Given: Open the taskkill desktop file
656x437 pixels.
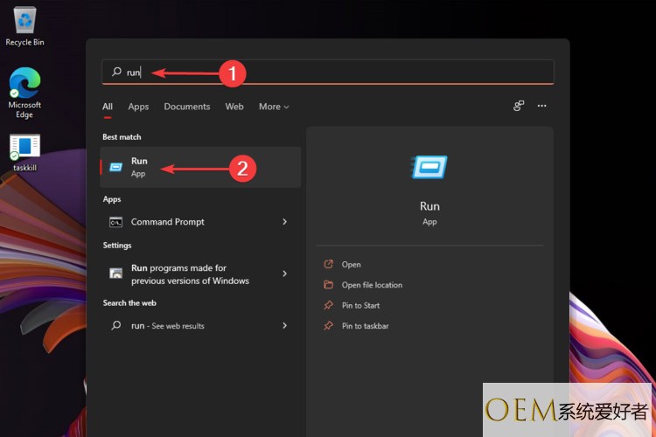Looking at the screenshot, I should [24, 148].
